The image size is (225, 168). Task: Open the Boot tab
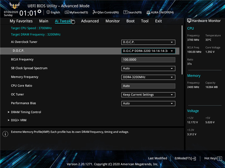point(130,21)
